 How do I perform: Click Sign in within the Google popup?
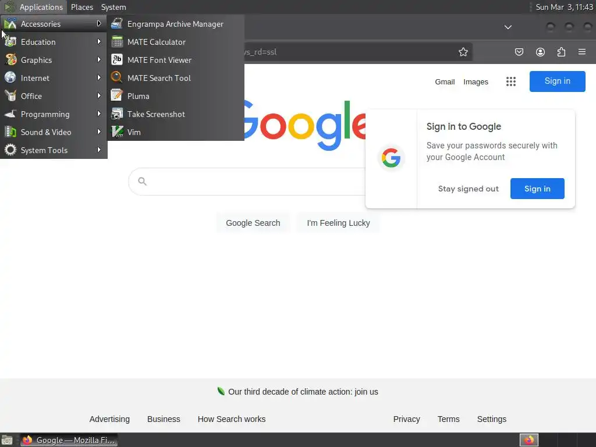click(537, 189)
